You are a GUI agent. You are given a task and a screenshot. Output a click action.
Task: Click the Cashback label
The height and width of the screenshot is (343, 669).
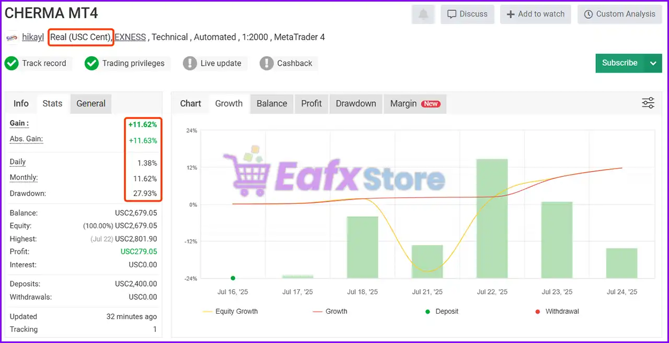(x=295, y=64)
